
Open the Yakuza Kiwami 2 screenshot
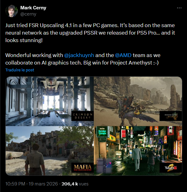138,151
